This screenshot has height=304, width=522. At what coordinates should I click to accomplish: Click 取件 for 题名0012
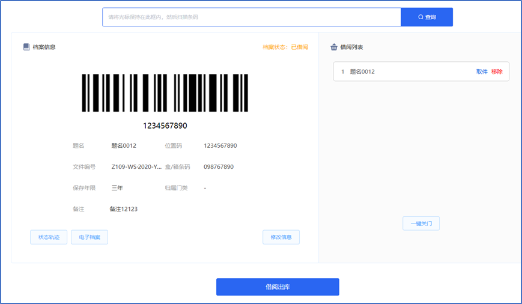click(482, 71)
